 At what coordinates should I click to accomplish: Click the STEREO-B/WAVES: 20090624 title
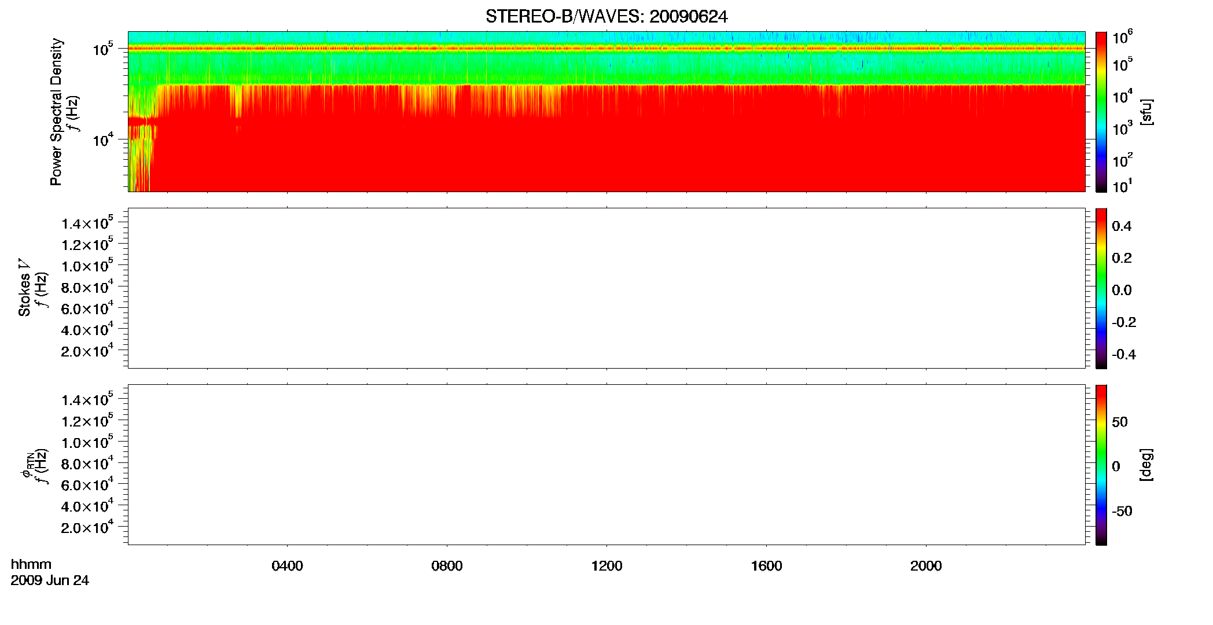tap(606, 16)
